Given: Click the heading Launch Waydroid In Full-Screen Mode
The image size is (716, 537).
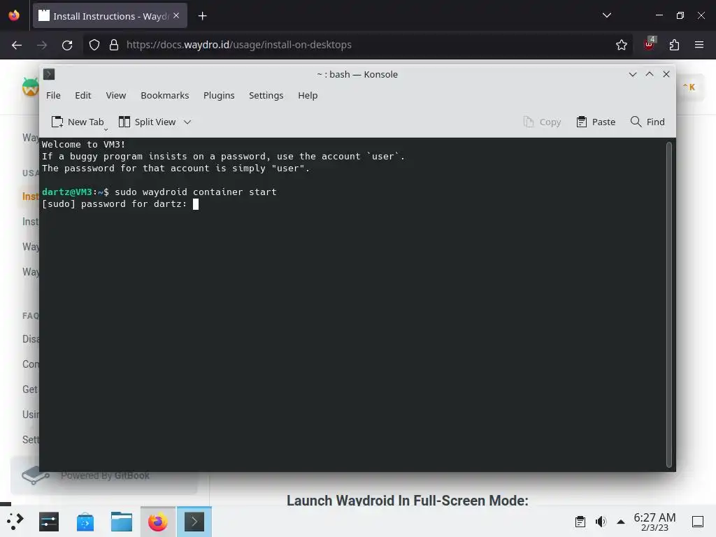Looking at the screenshot, I should 408,501.
